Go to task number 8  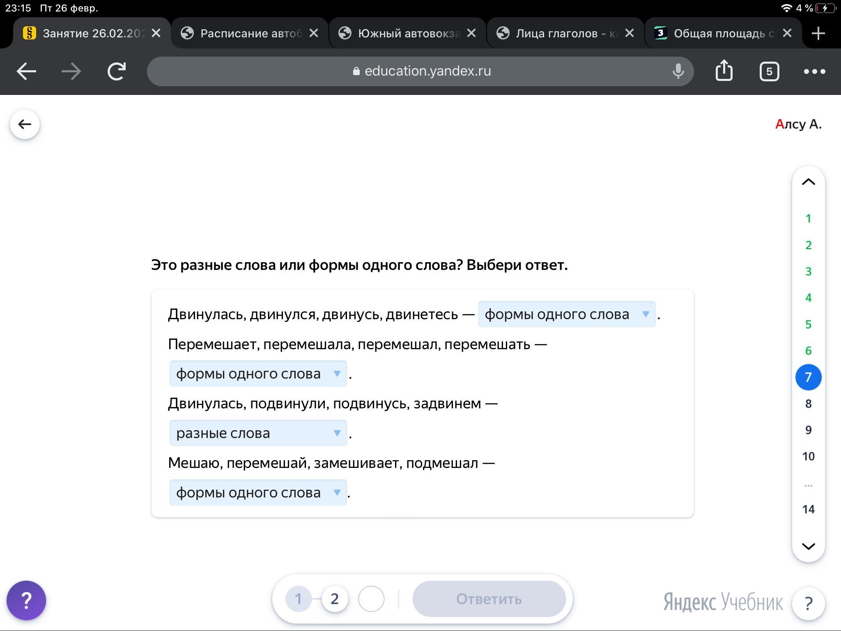808,404
